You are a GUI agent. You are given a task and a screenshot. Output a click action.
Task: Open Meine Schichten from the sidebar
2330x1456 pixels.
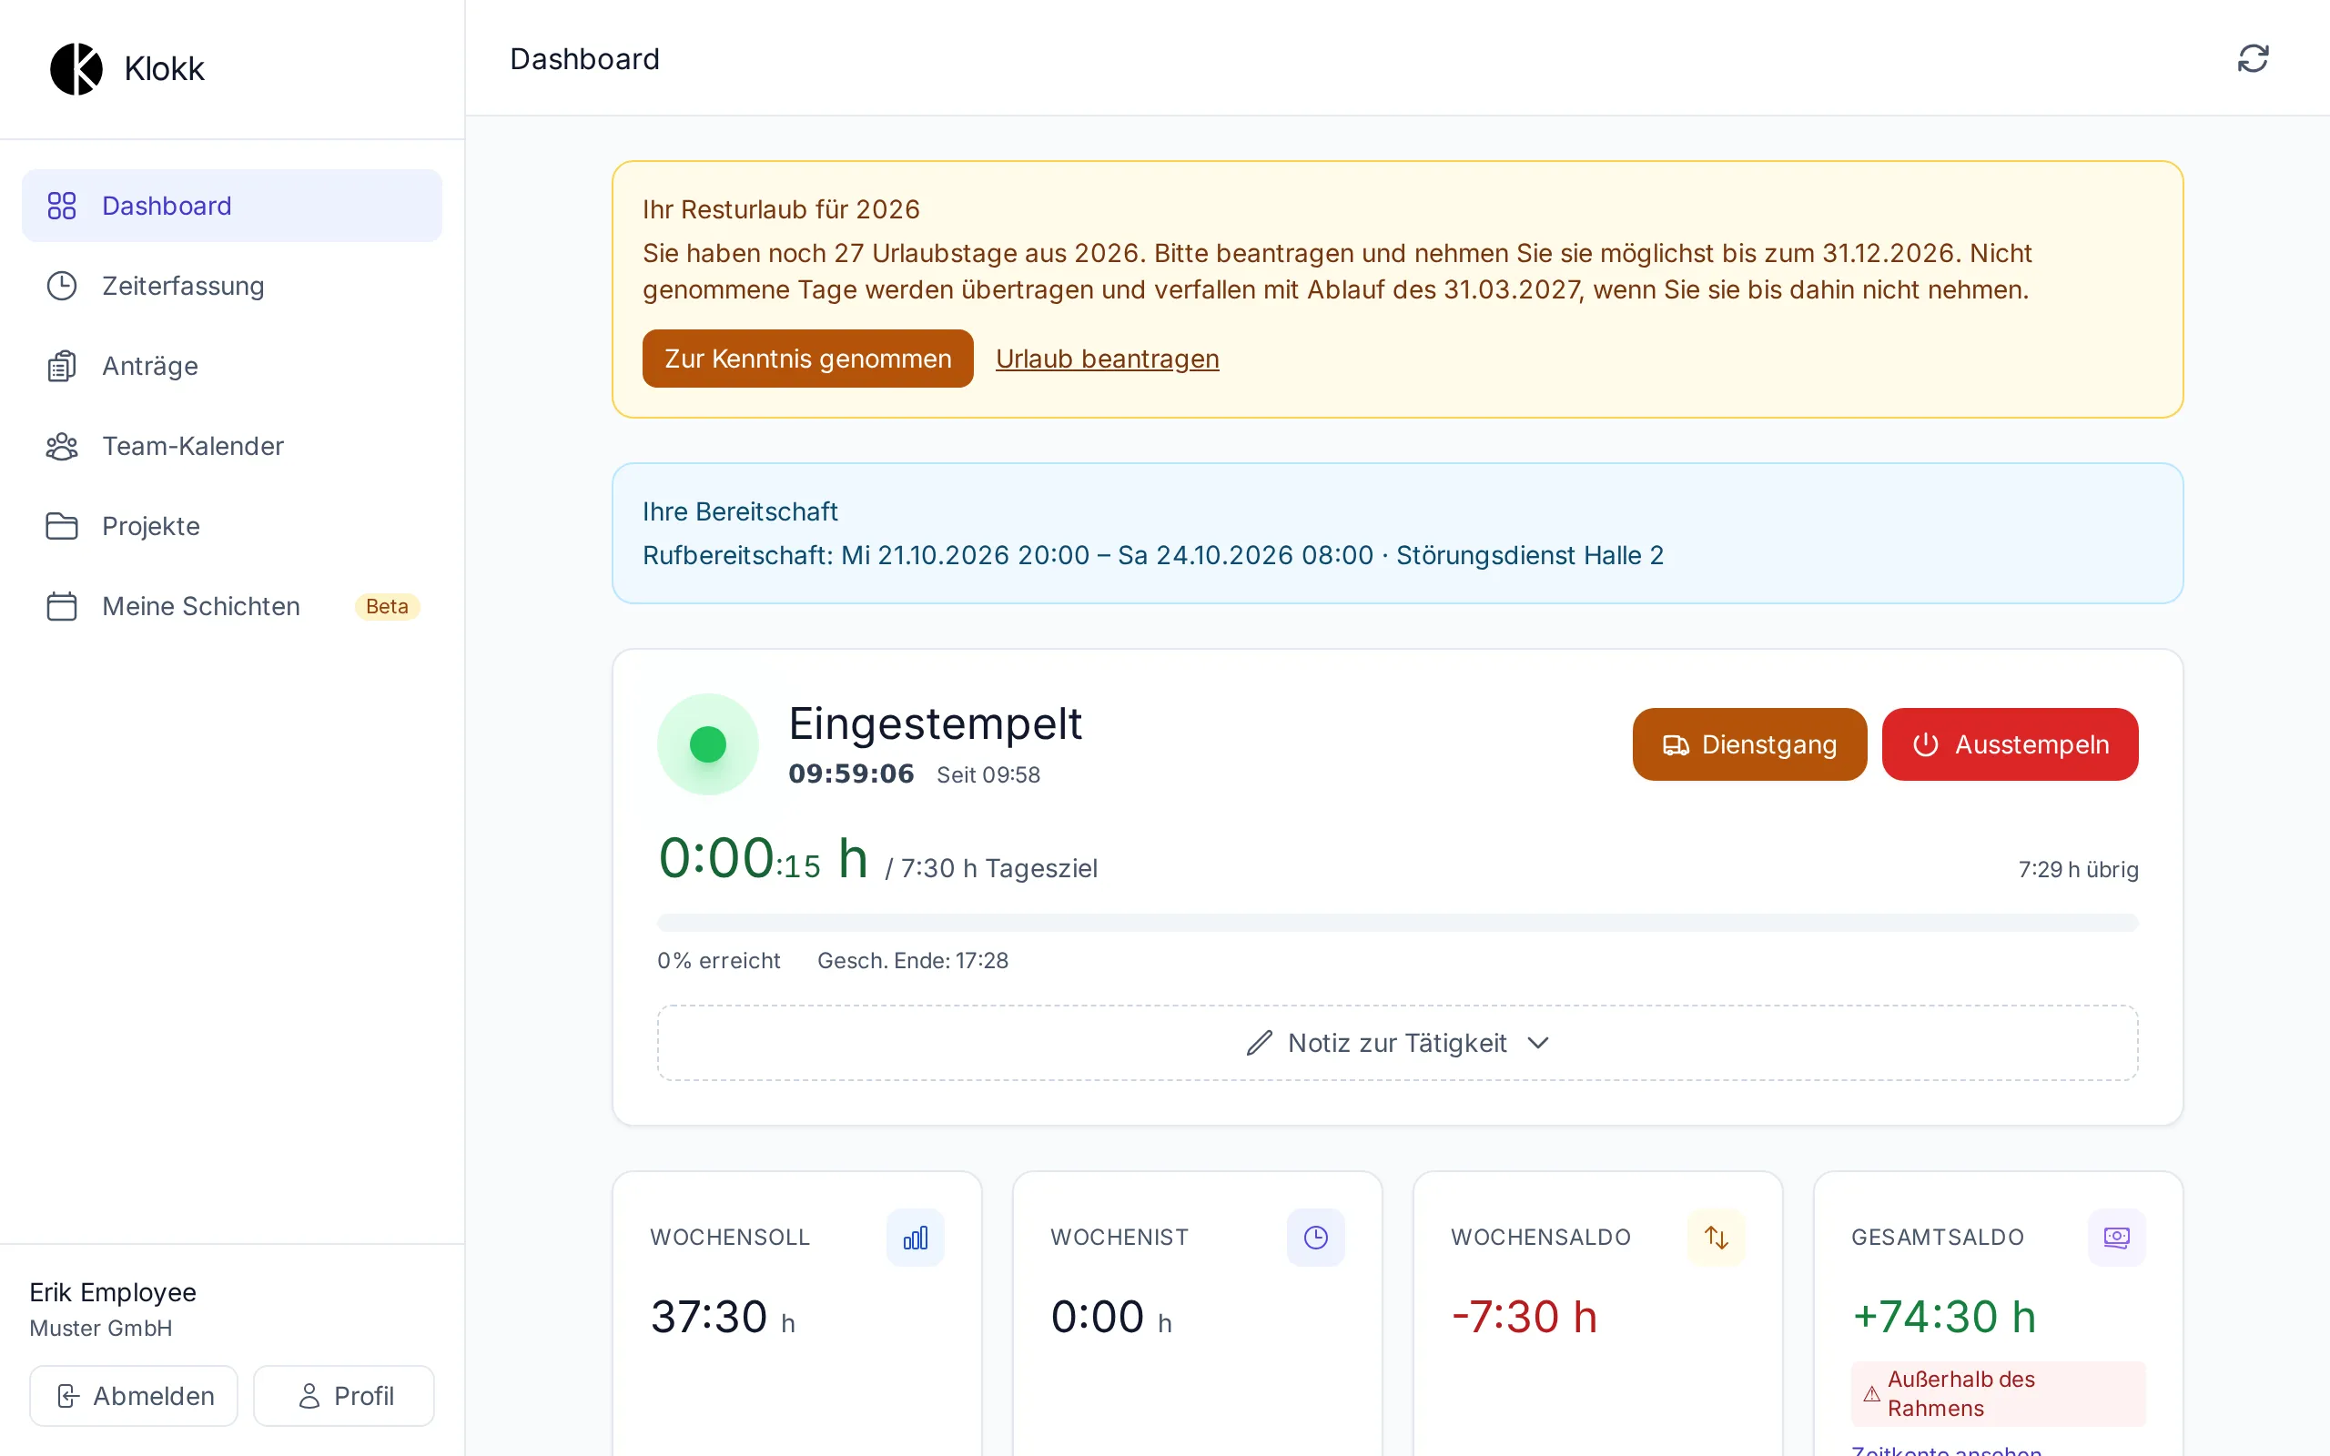(232, 606)
